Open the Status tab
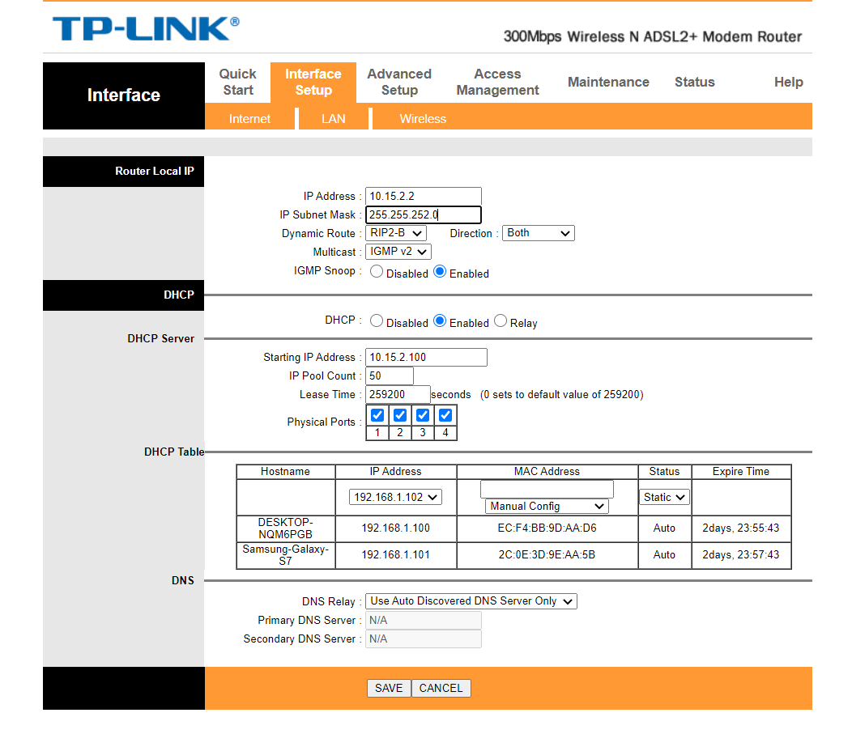852x751 pixels. [x=694, y=82]
